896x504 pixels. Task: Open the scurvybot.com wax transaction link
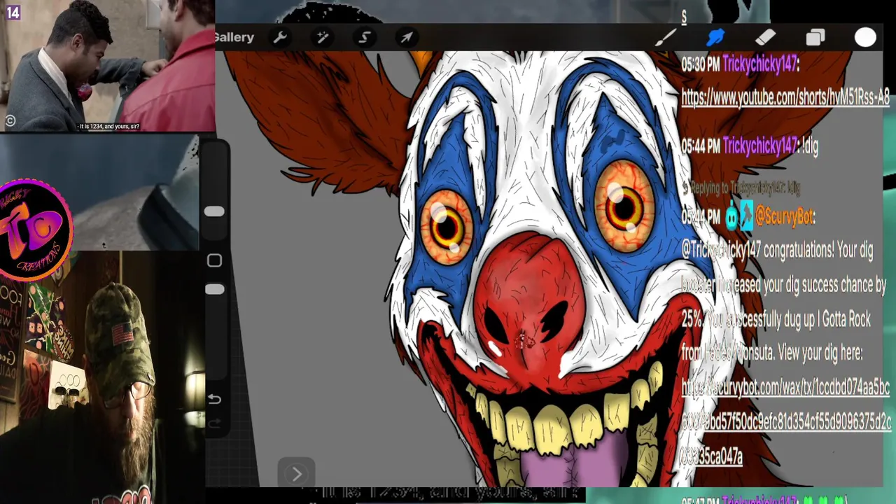786,421
